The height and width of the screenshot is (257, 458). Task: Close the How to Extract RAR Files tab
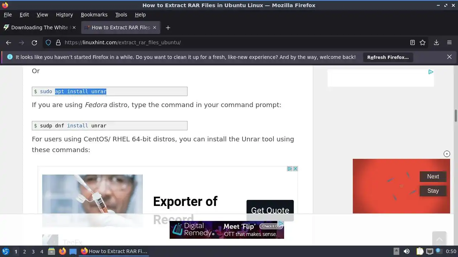point(155,27)
